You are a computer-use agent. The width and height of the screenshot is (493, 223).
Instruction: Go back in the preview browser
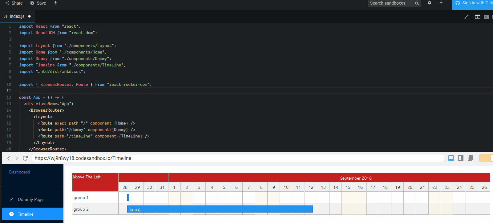(9, 158)
